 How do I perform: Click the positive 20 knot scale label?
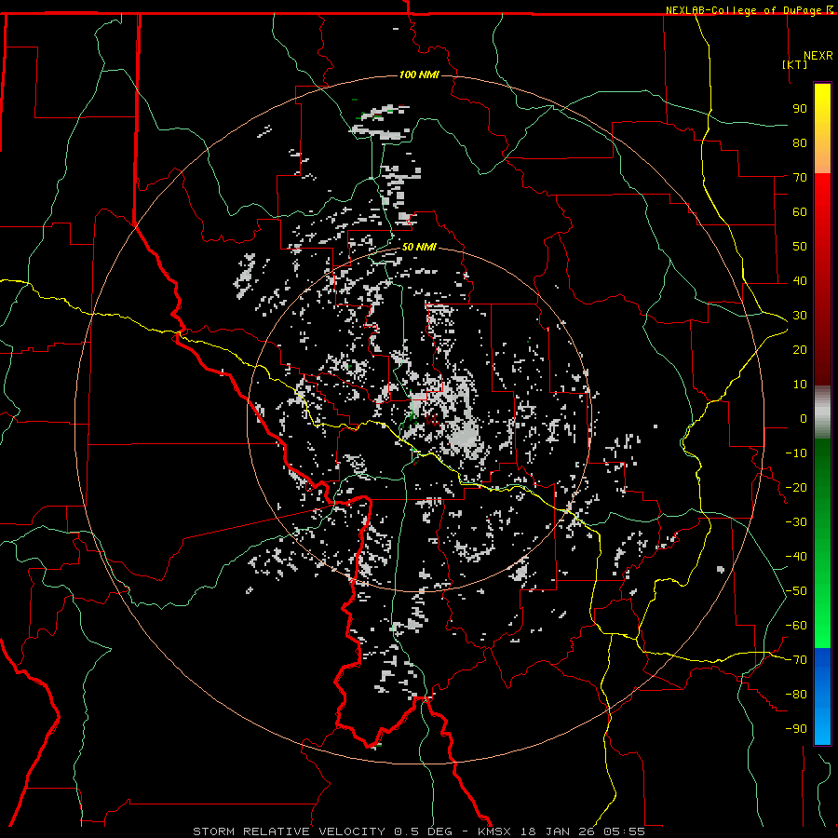[800, 349]
